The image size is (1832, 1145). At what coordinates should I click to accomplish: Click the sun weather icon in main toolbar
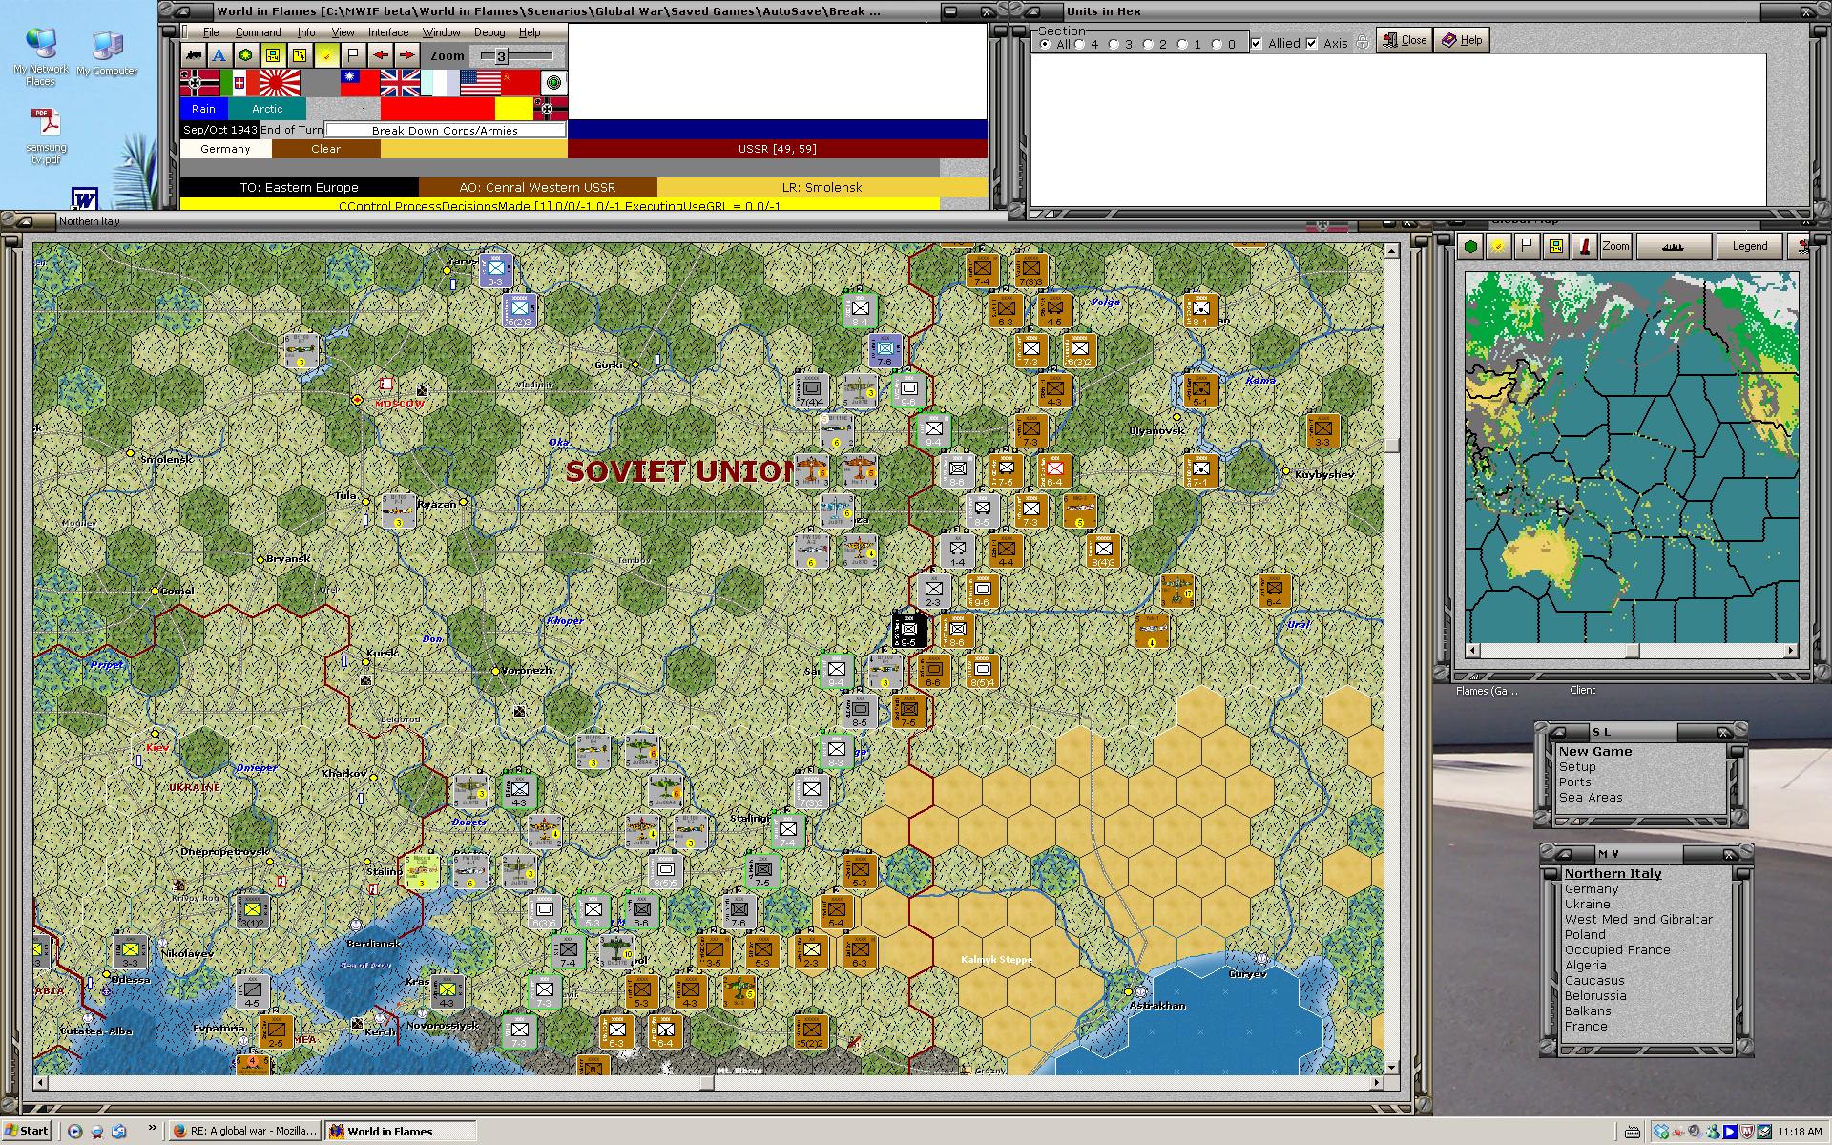326,55
